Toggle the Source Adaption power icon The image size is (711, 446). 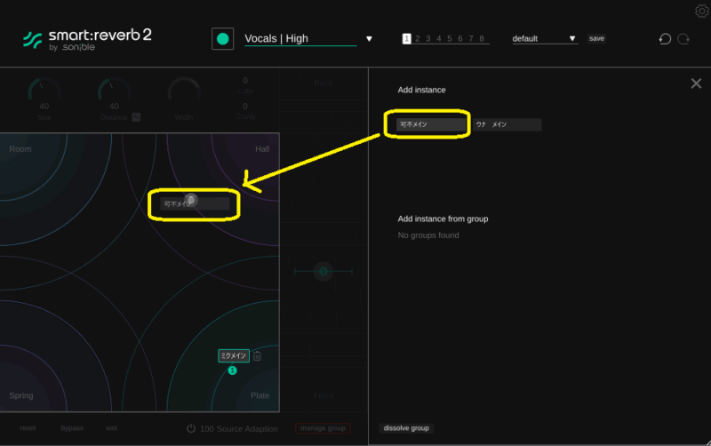191,428
